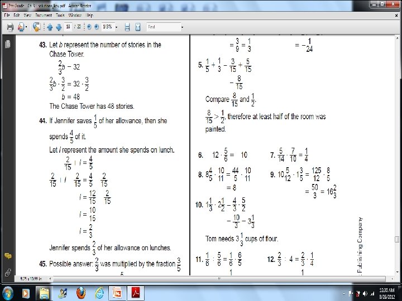Screen dimensions: 402x301
Task: Click the page size 8.25 x 10.88 in
Action: [31, 279]
